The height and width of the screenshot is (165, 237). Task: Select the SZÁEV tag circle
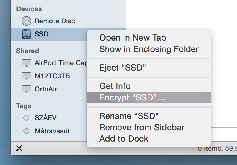26,118
